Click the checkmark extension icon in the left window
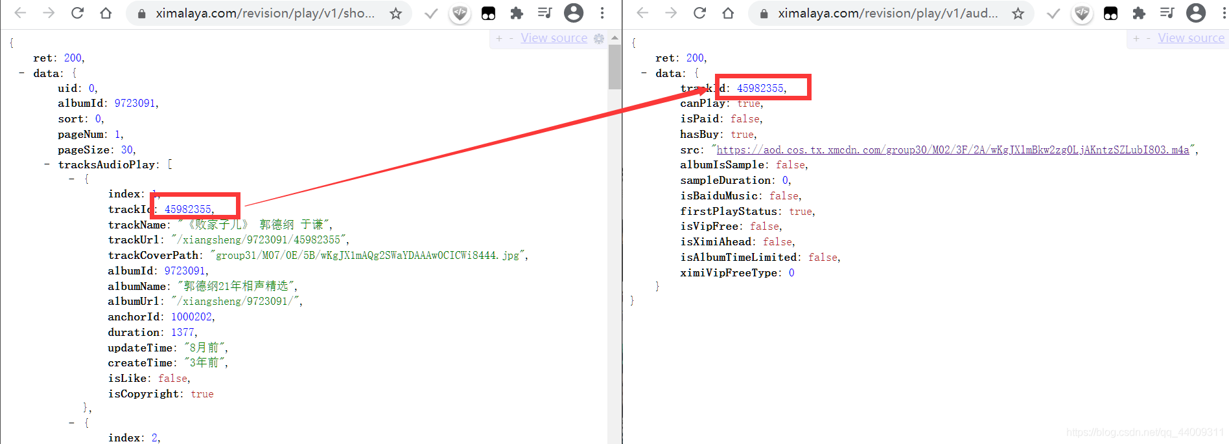1229x444 pixels. 431,13
